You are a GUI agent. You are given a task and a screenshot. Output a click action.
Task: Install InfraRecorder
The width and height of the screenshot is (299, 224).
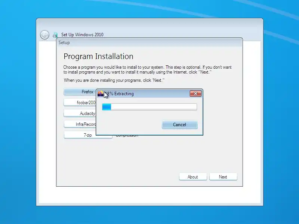pos(80,124)
